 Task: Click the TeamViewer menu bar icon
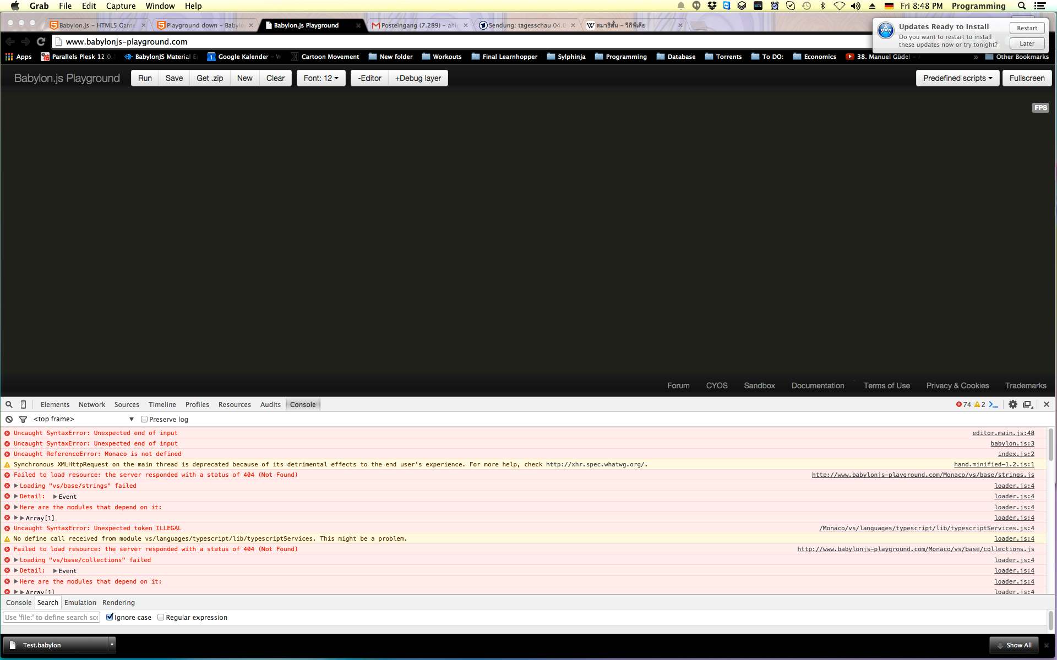click(727, 6)
